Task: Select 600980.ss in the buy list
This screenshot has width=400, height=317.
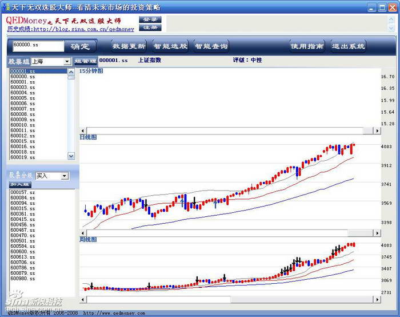Action: point(42,279)
